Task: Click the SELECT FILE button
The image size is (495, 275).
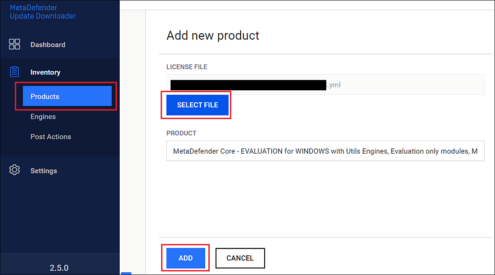Action: (x=197, y=105)
